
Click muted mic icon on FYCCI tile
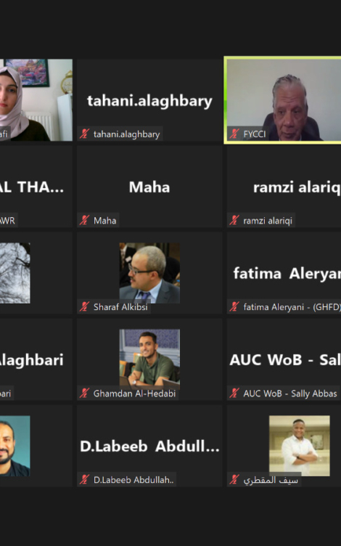tap(234, 134)
